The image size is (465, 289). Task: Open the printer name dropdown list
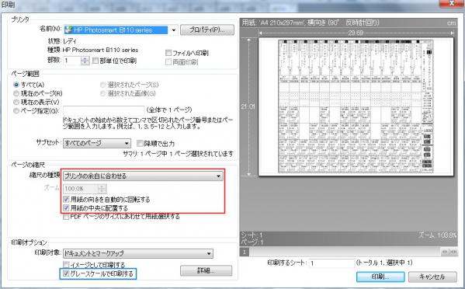[x=173, y=30]
